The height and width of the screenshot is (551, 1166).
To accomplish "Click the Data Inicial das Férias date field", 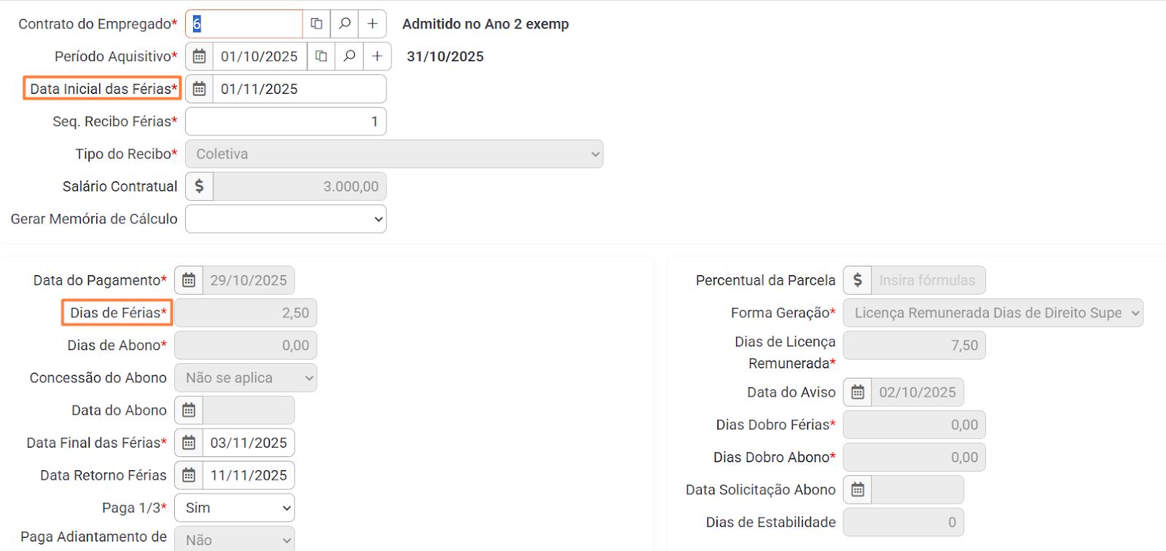I will 299,89.
